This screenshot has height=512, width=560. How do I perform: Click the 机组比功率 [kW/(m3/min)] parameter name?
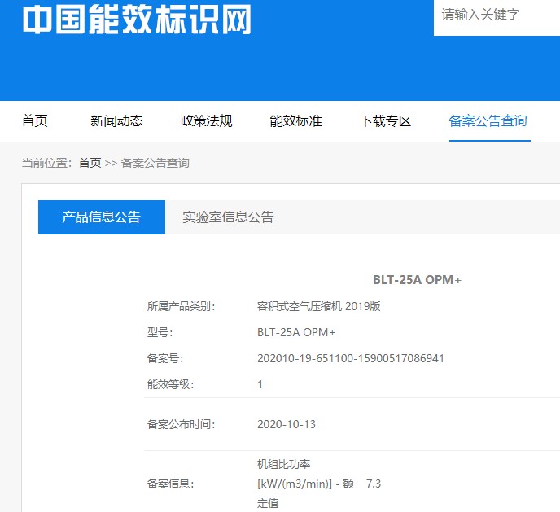pyautogui.click(x=305, y=484)
